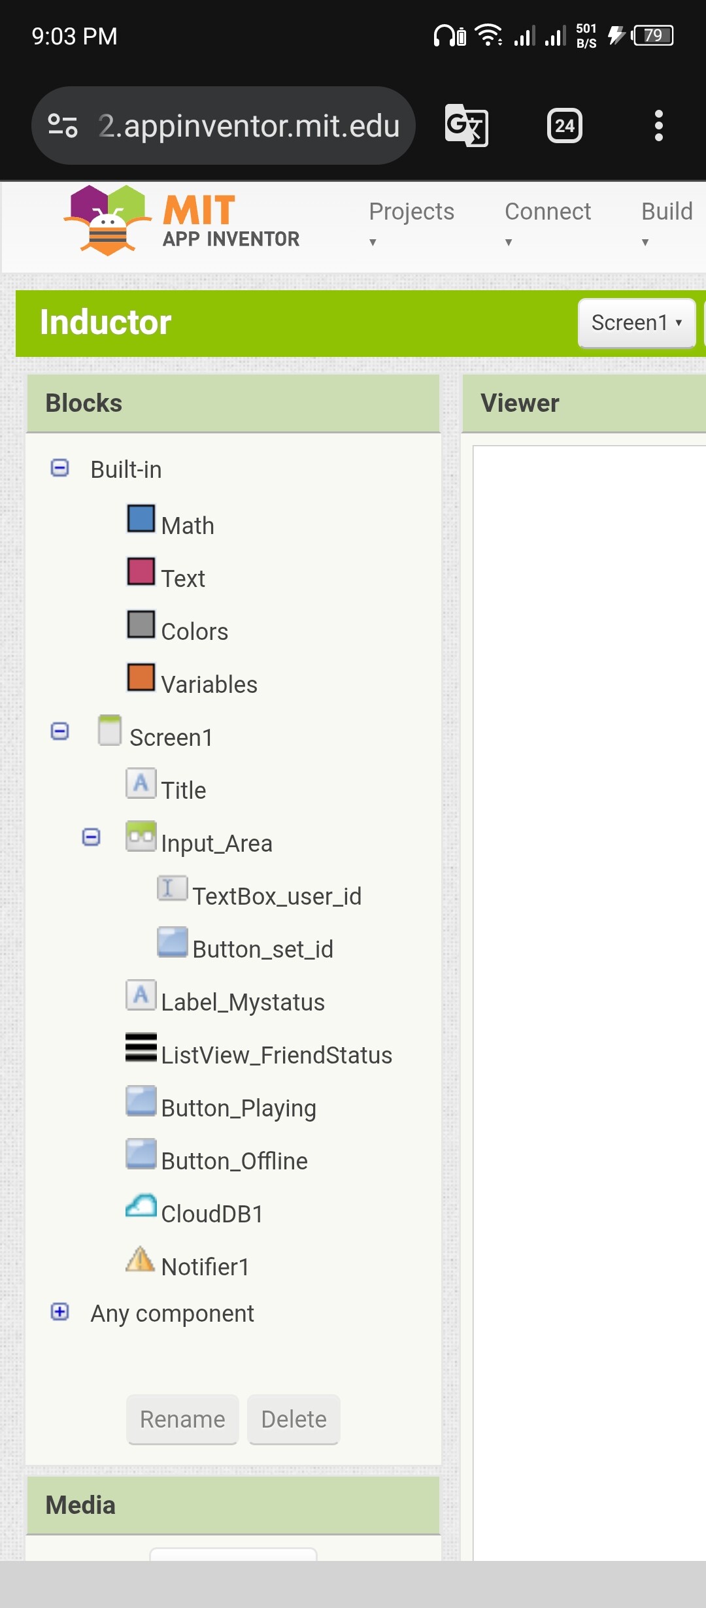Collapse the Built-in blocks tree
Image resolution: width=706 pixels, height=1608 pixels.
click(59, 468)
